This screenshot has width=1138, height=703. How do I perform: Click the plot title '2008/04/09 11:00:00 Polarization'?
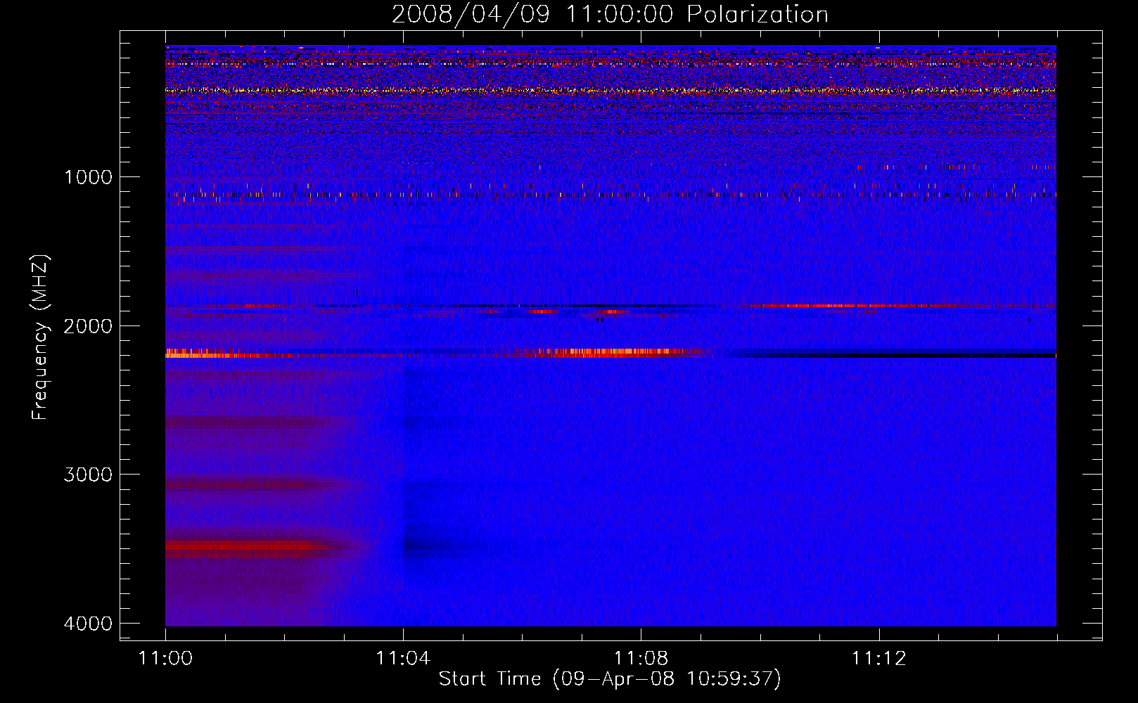[x=610, y=14]
